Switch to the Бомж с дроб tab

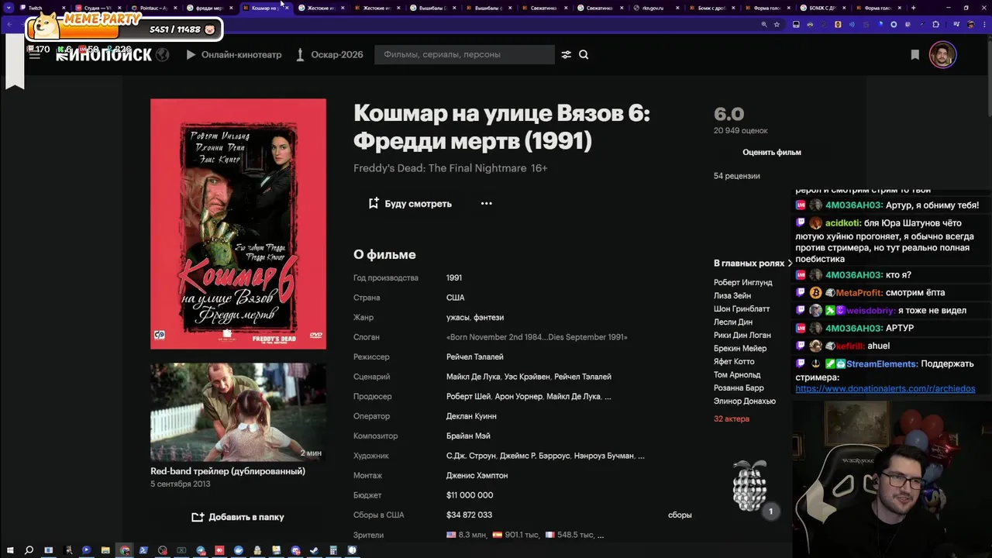click(x=711, y=8)
